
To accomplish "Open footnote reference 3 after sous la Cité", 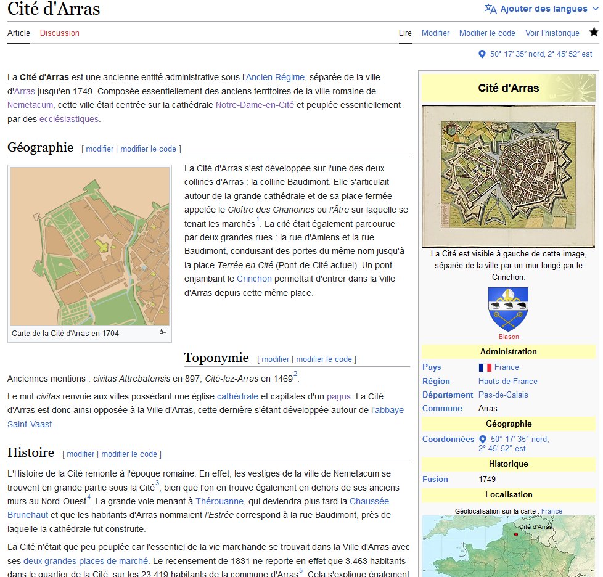I will click(157, 483).
